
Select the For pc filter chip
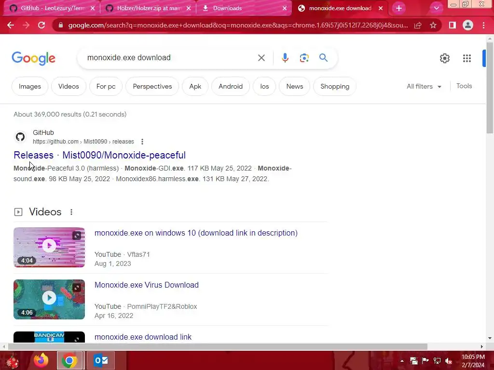(106, 86)
